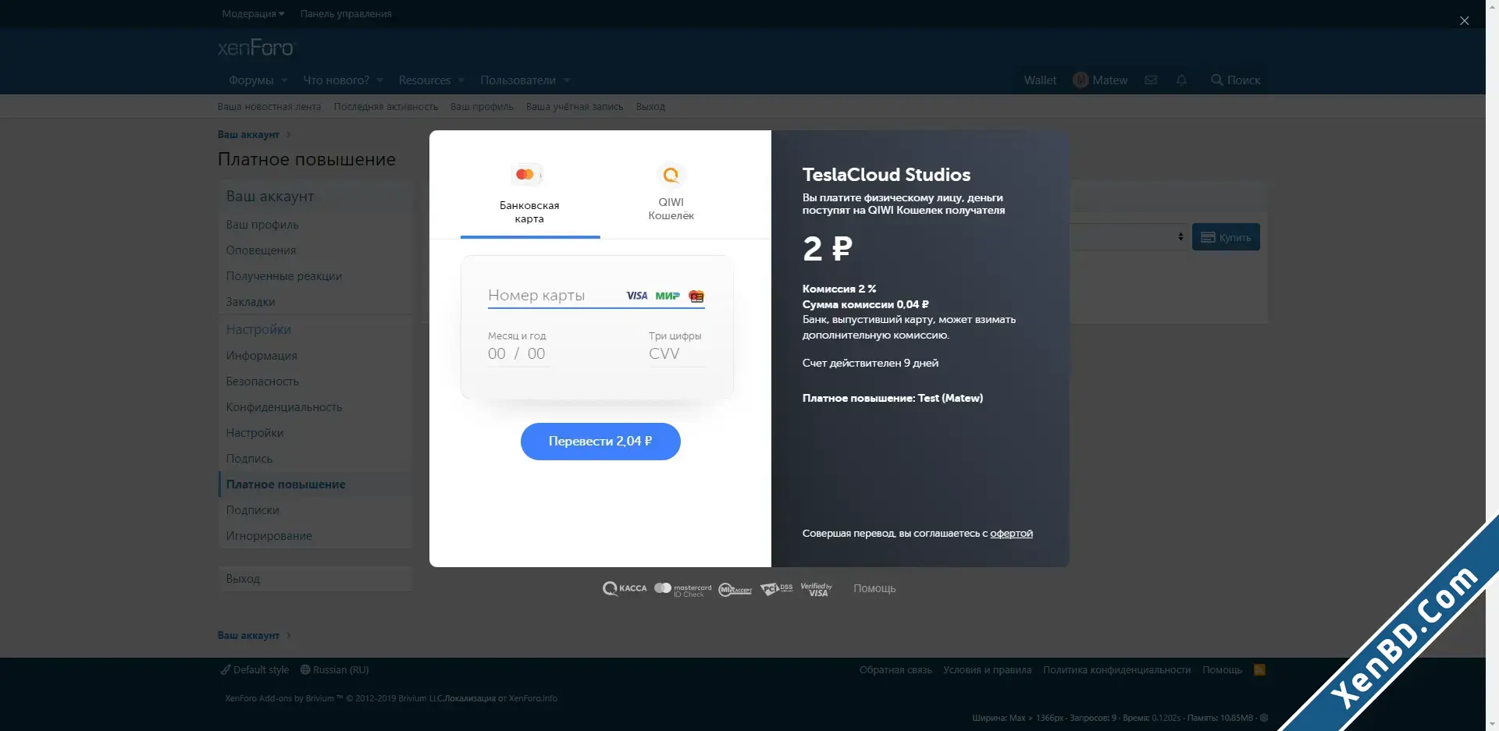Click the Verified by Visa logo
The width and height of the screenshot is (1499, 731).
pyautogui.click(x=817, y=589)
